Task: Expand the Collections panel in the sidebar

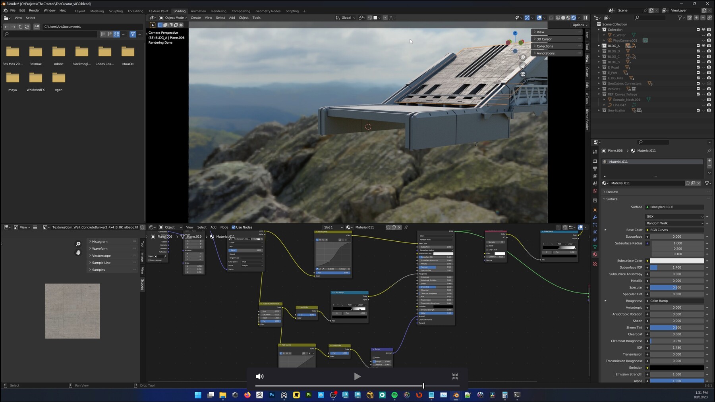Action: tap(556, 46)
